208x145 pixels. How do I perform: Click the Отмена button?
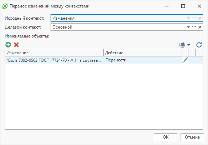tap(192, 137)
